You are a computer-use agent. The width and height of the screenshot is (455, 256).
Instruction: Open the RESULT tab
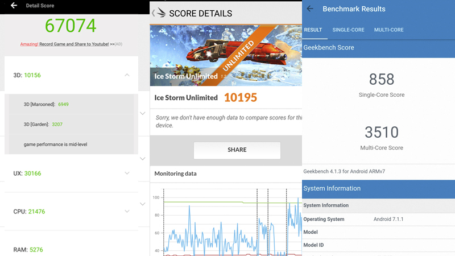click(x=313, y=30)
